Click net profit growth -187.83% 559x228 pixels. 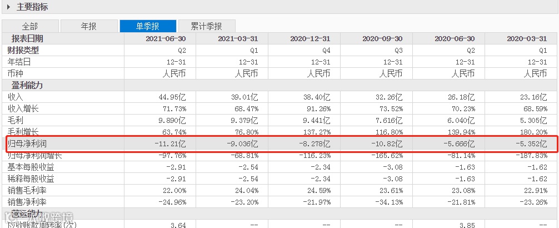[x=531, y=156]
